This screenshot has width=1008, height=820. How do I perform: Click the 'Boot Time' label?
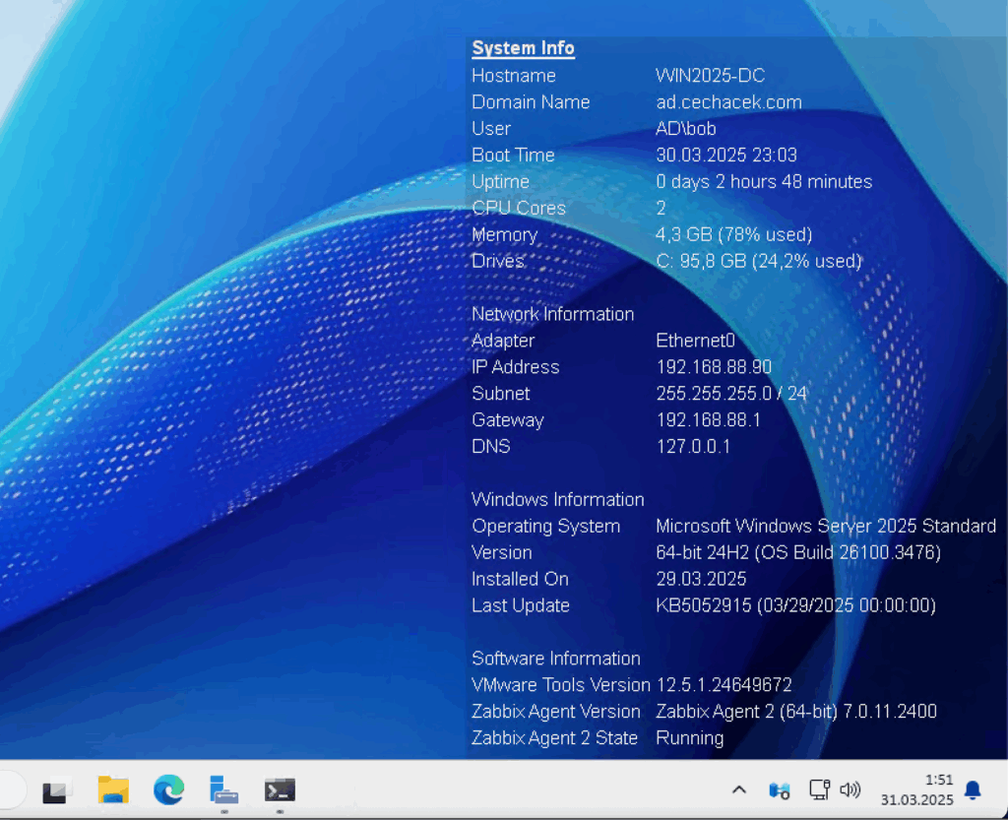513,155
